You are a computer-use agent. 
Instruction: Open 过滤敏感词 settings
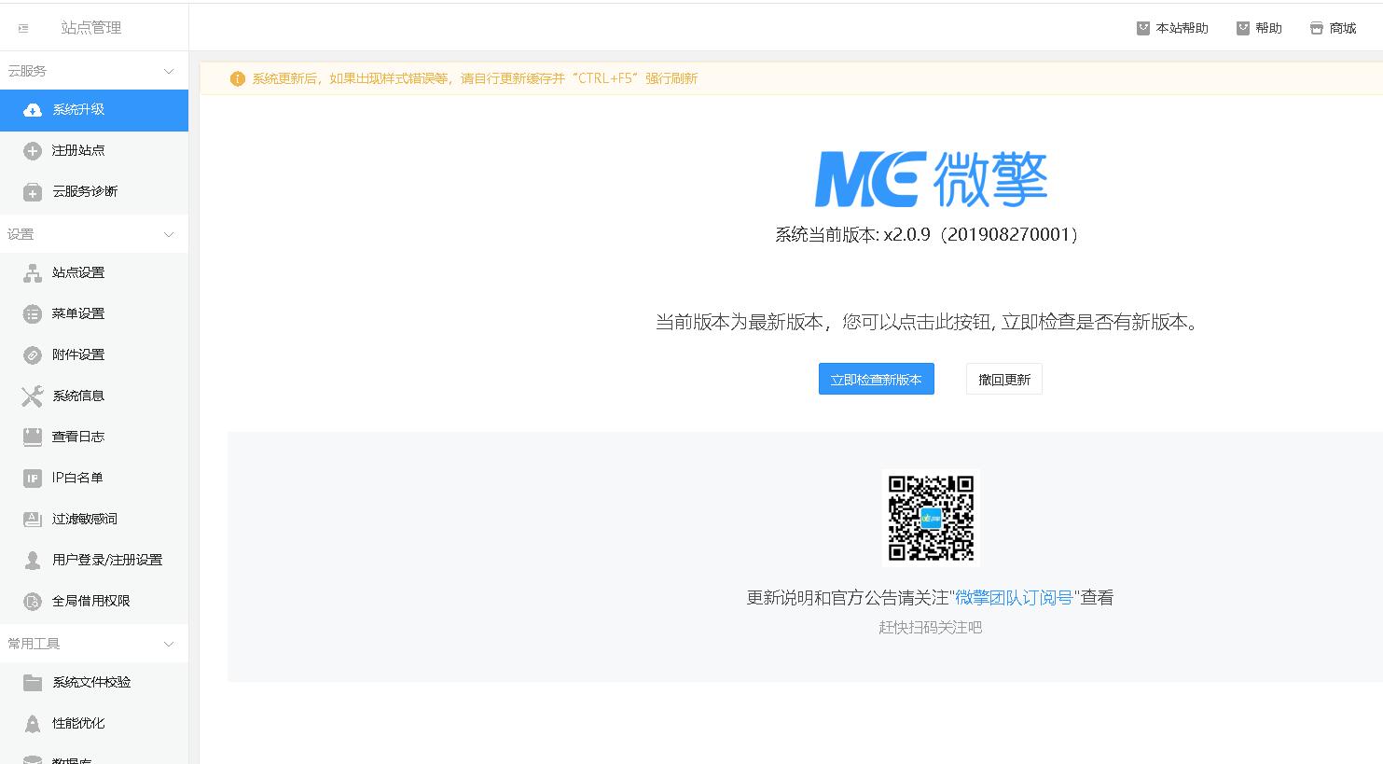point(94,520)
